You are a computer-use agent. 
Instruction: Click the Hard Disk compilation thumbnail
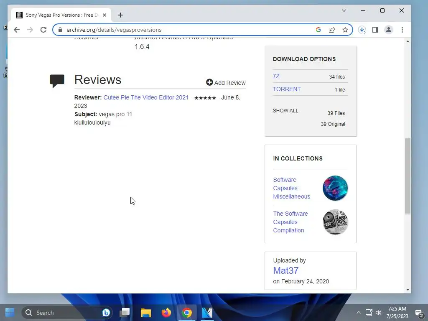click(x=335, y=222)
